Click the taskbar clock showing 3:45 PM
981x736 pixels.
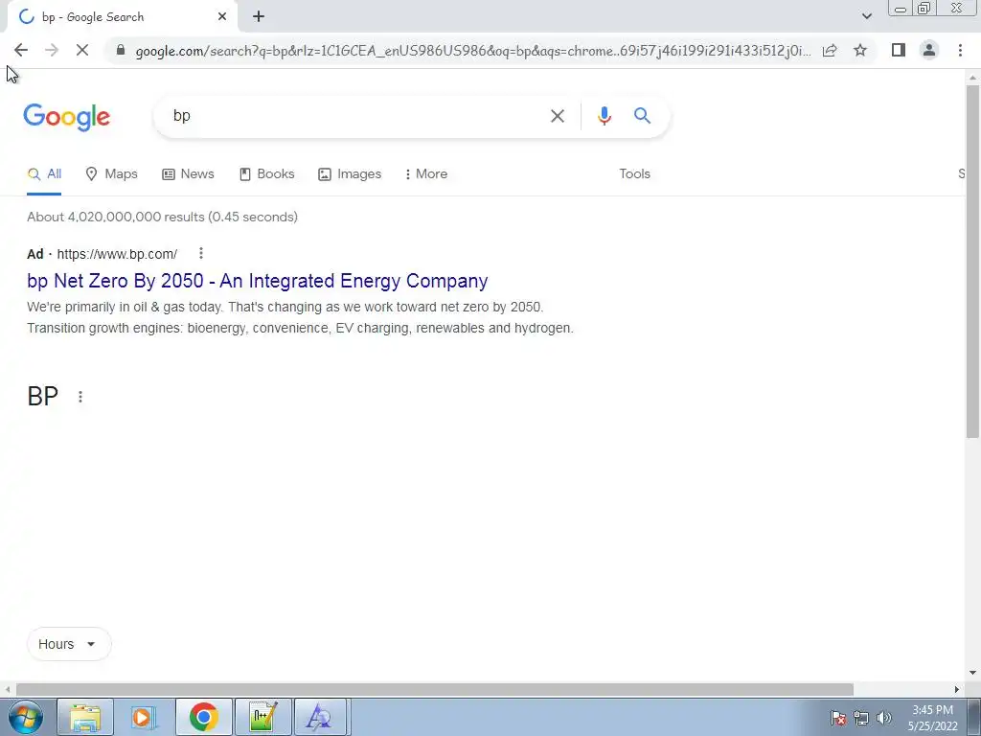[x=932, y=718]
